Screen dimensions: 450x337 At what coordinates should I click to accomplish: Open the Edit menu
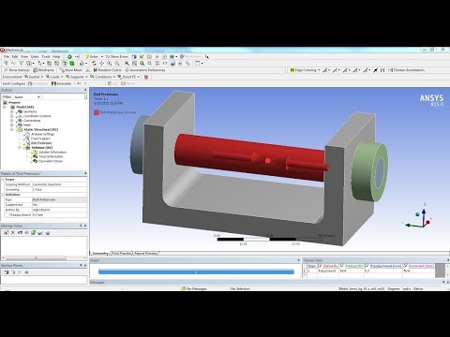15,57
